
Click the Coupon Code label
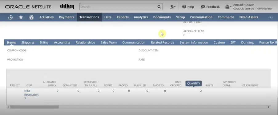pyautogui.click(x=17, y=50)
